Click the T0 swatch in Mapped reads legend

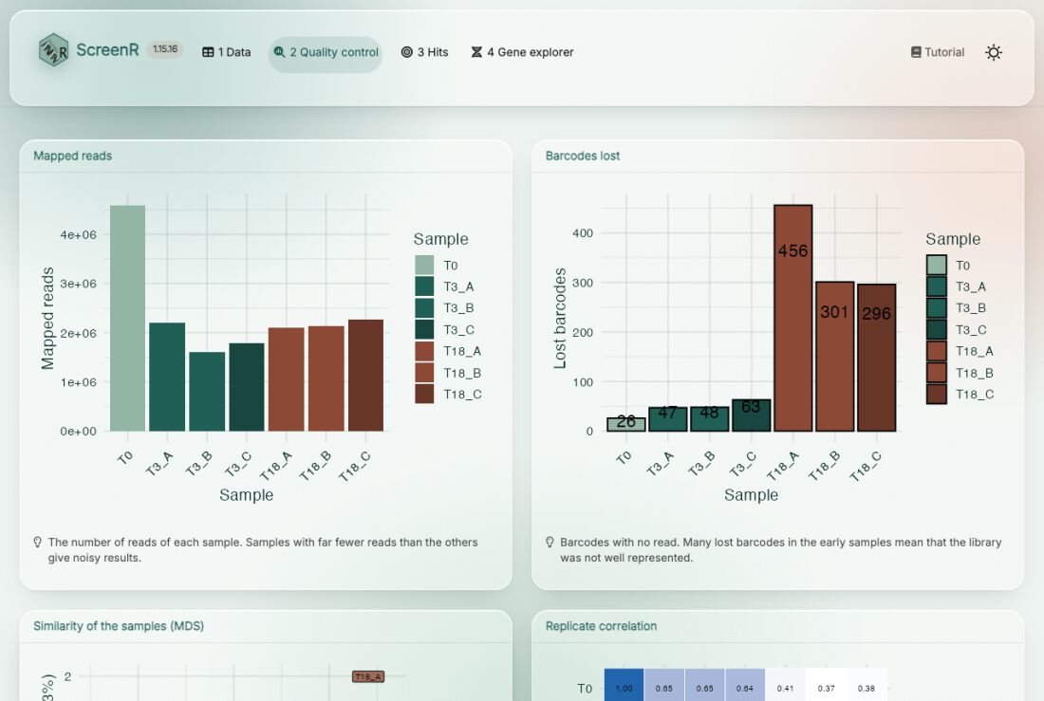(x=424, y=265)
